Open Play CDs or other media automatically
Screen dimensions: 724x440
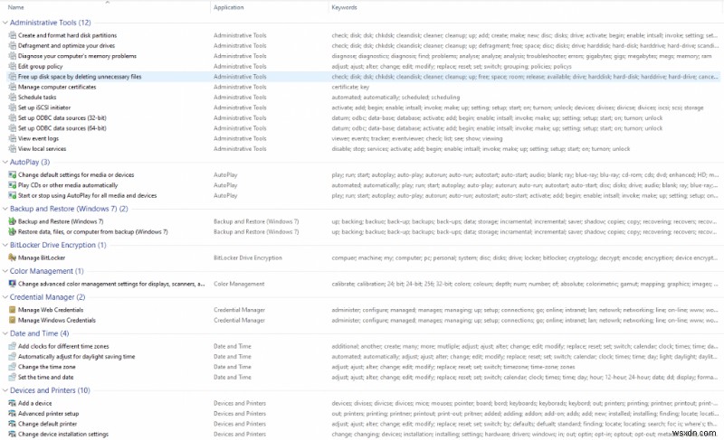pos(68,185)
